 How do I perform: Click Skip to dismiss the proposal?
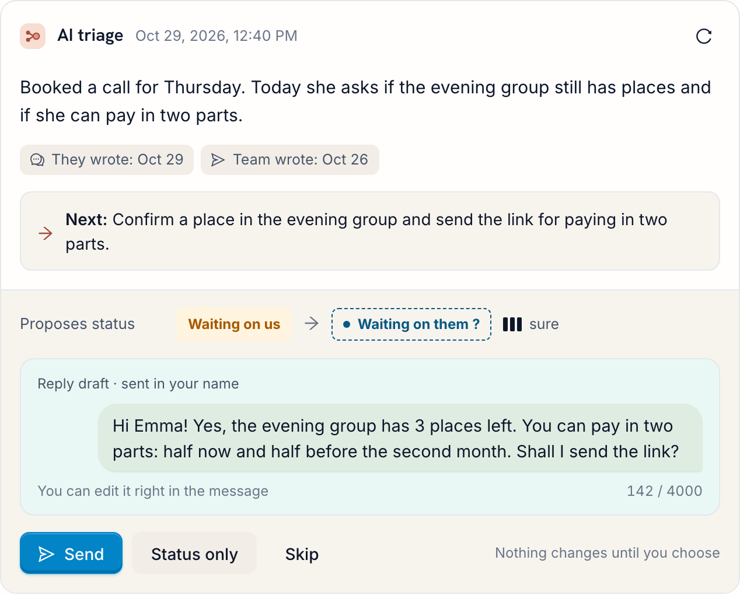point(302,554)
